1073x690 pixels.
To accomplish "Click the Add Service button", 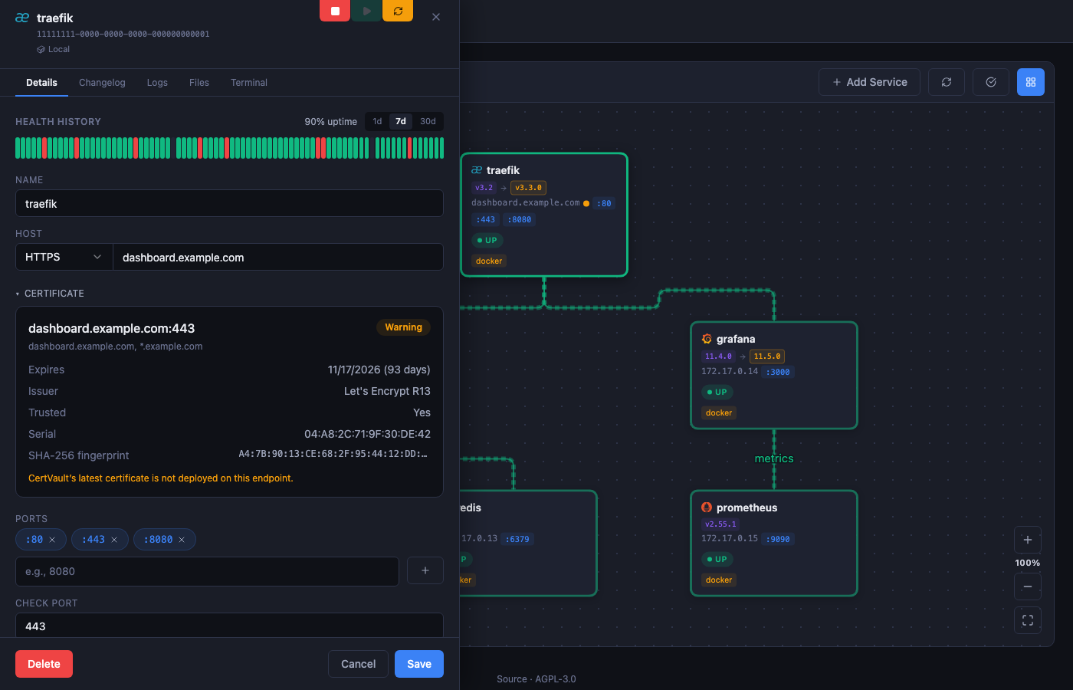I will 869,82.
